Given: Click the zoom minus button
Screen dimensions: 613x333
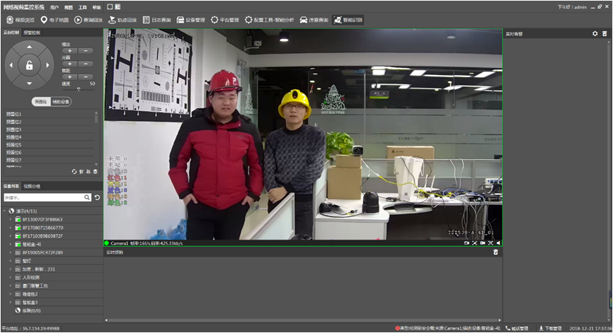Looking at the screenshot, I should (86, 51).
